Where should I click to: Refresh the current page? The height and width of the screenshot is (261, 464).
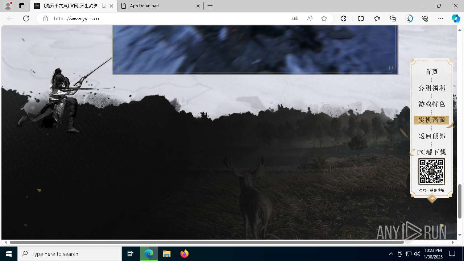pos(26,18)
